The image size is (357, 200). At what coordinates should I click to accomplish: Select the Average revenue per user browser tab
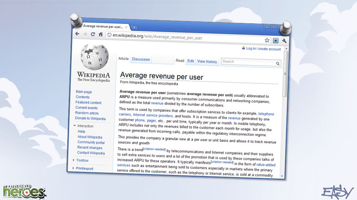[x=103, y=26]
